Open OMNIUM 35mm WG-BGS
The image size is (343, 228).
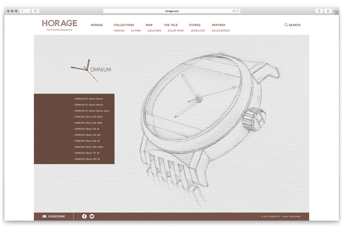(88, 147)
